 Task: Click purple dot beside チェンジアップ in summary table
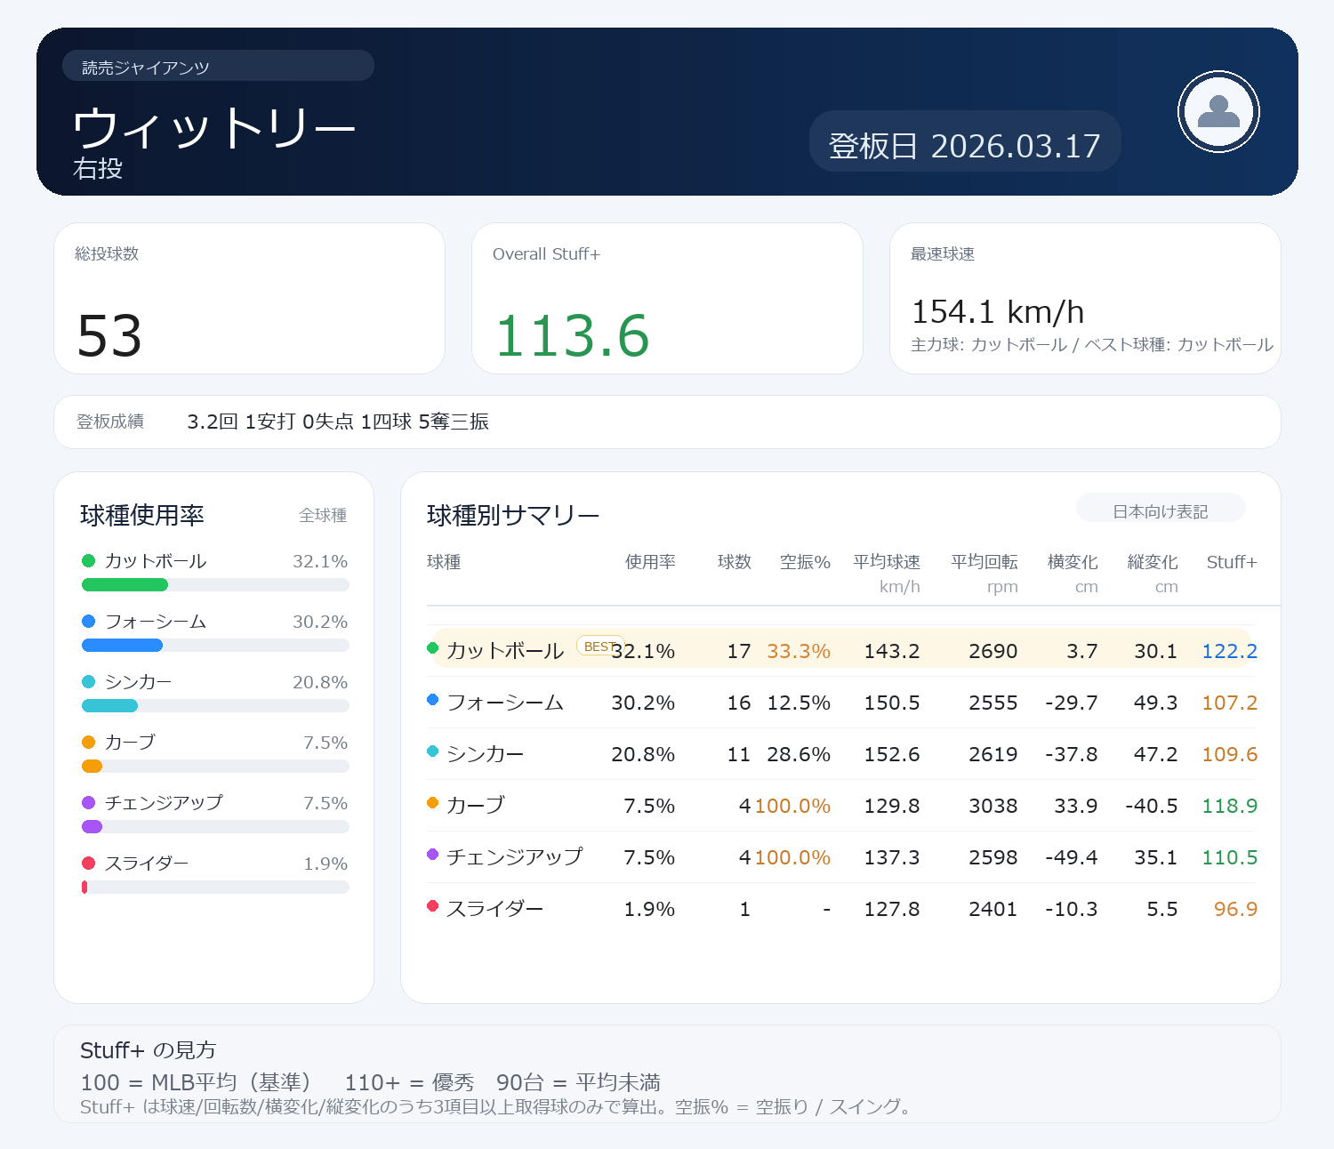point(433,855)
